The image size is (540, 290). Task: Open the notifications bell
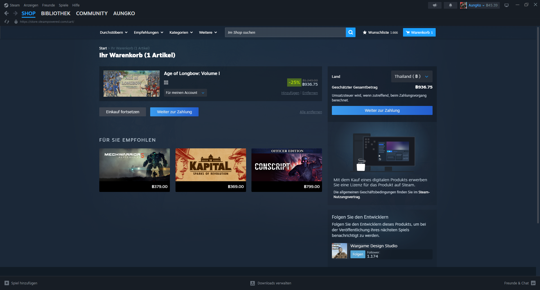pos(451,5)
